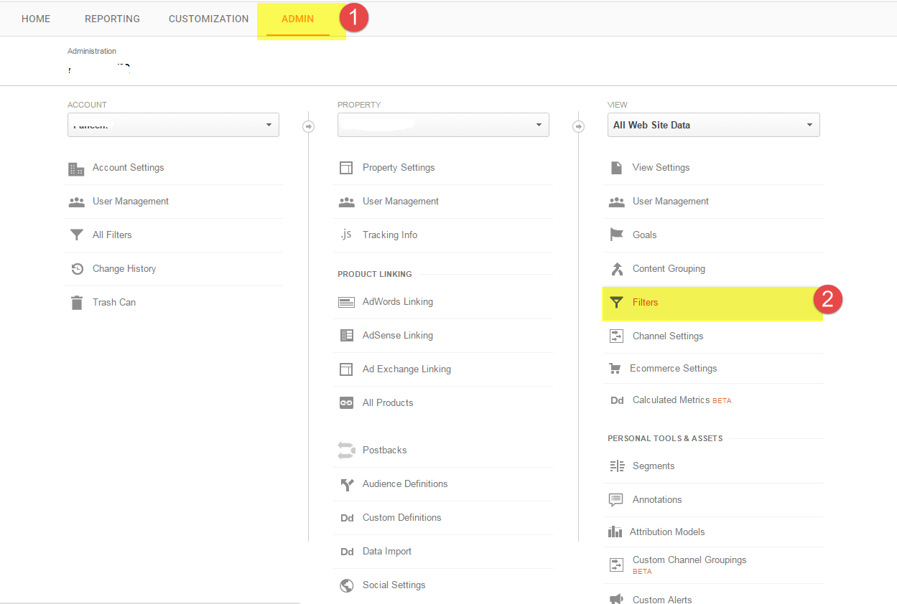
Task: Open Postbacks link
Action: pyautogui.click(x=385, y=450)
